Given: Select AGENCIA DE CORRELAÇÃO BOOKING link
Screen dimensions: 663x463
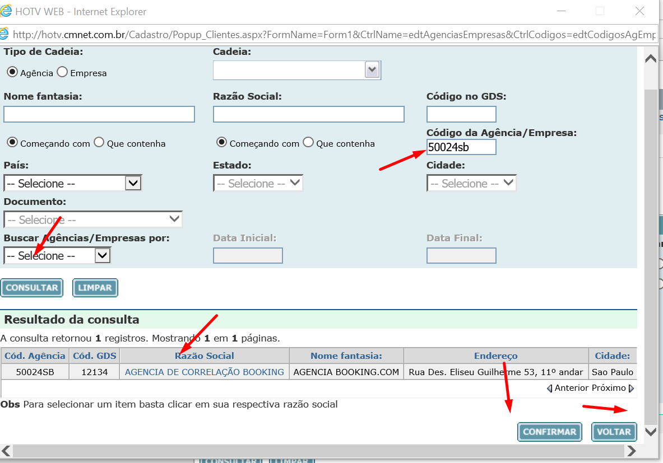Looking at the screenshot, I should coord(205,372).
